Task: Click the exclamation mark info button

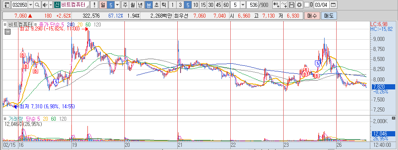Action: [94, 4]
